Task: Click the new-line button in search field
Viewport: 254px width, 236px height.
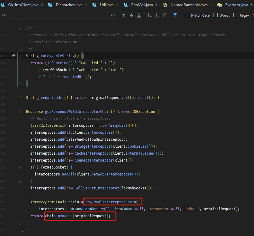Action: pos(113,15)
